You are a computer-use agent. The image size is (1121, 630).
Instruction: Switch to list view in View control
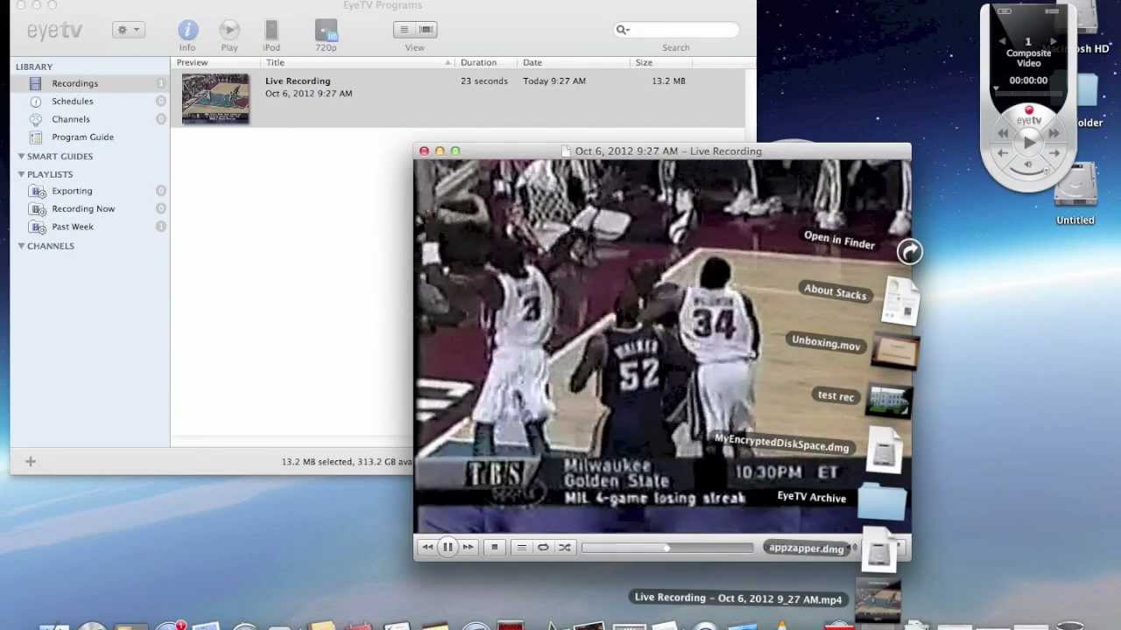point(404,30)
